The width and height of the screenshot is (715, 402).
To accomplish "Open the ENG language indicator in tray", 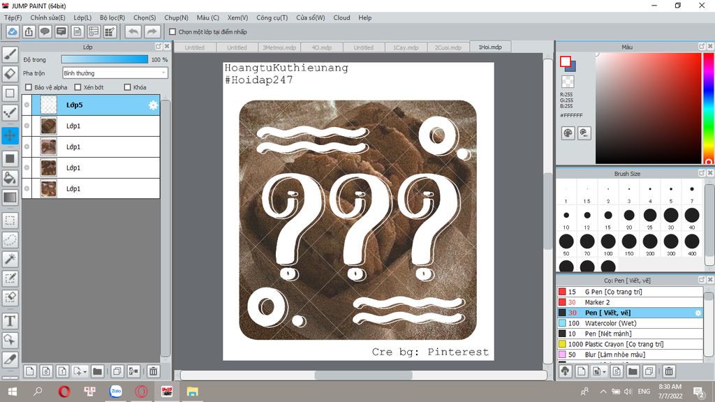I will pyautogui.click(x=644, y=391).
